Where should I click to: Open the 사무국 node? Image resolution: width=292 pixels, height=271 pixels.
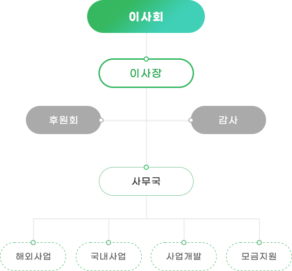[x=146, y=181]
